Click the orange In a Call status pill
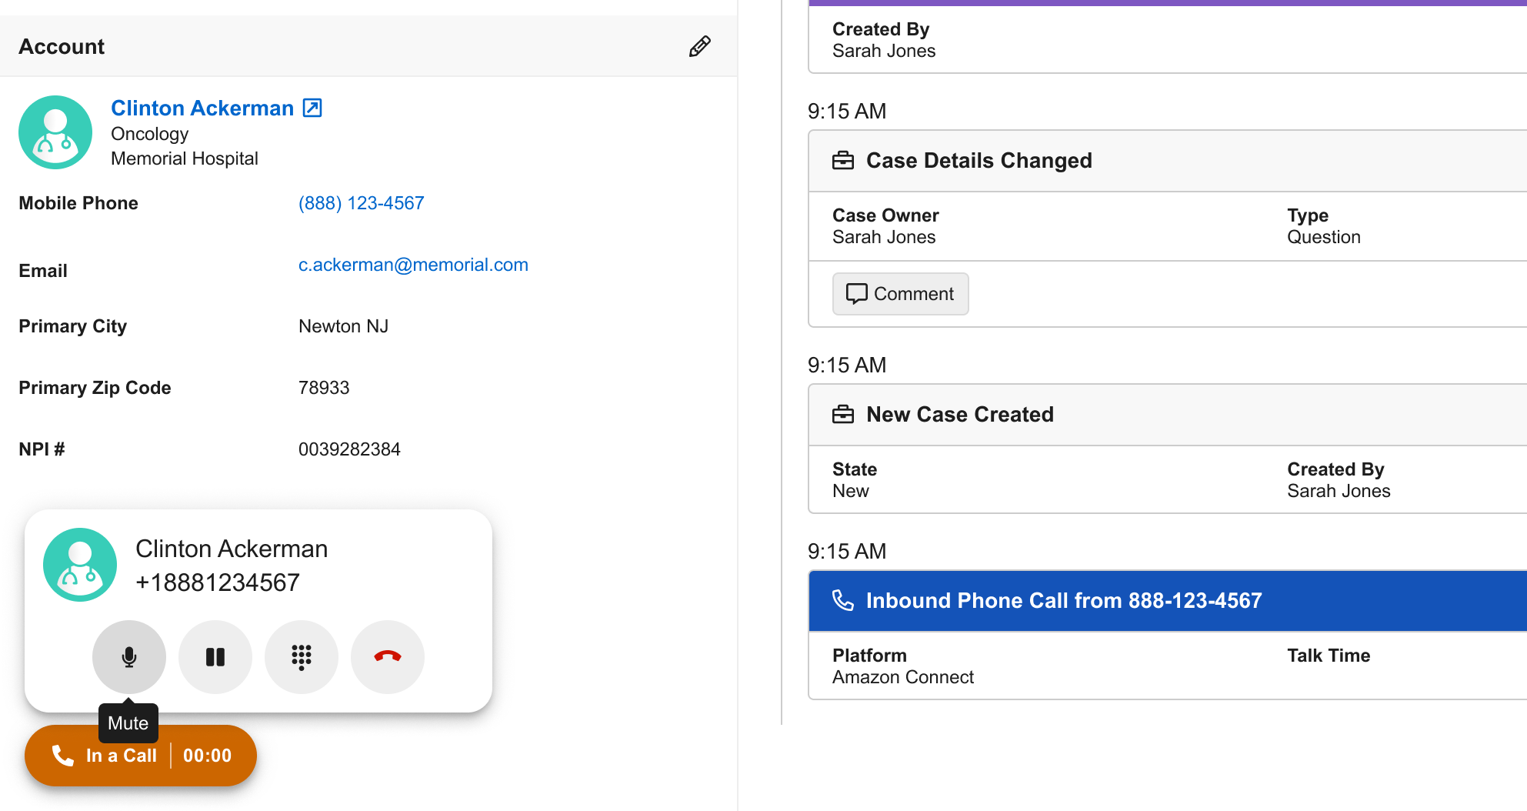The width and height of the screenshot is (1527, 811). [x=141, y=756]
